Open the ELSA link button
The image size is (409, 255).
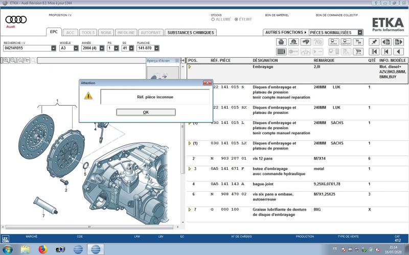pos(334,42)
